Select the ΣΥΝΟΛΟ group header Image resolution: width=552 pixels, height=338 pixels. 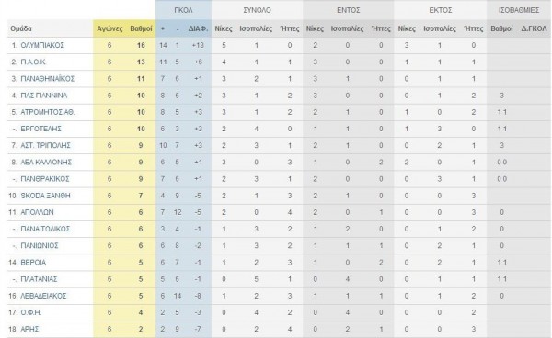[x=257, y=10]
